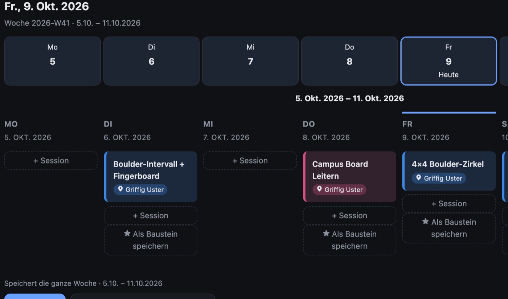Add another session under Thursday's Campus Board

tap(349, 215)
